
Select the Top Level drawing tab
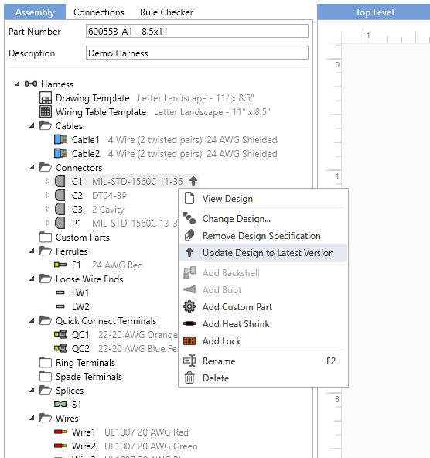374,12
